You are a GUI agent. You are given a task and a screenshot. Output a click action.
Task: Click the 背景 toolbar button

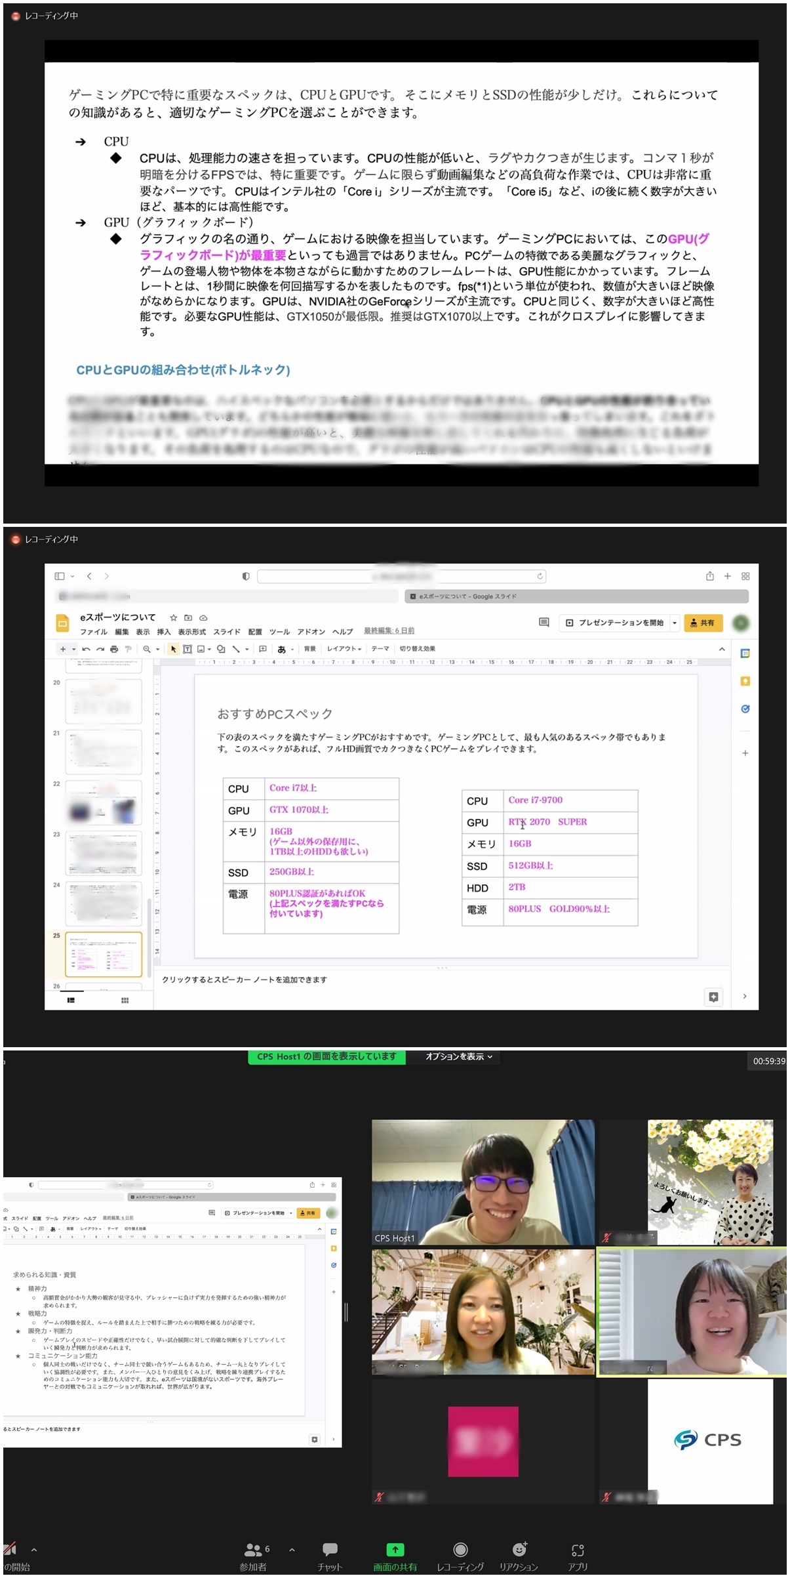310,649
